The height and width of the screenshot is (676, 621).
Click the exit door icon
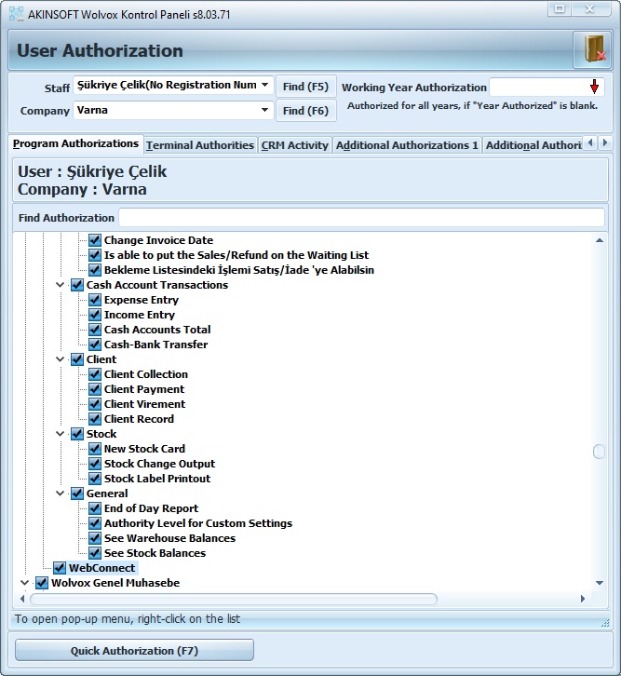[x=592, y=50]
